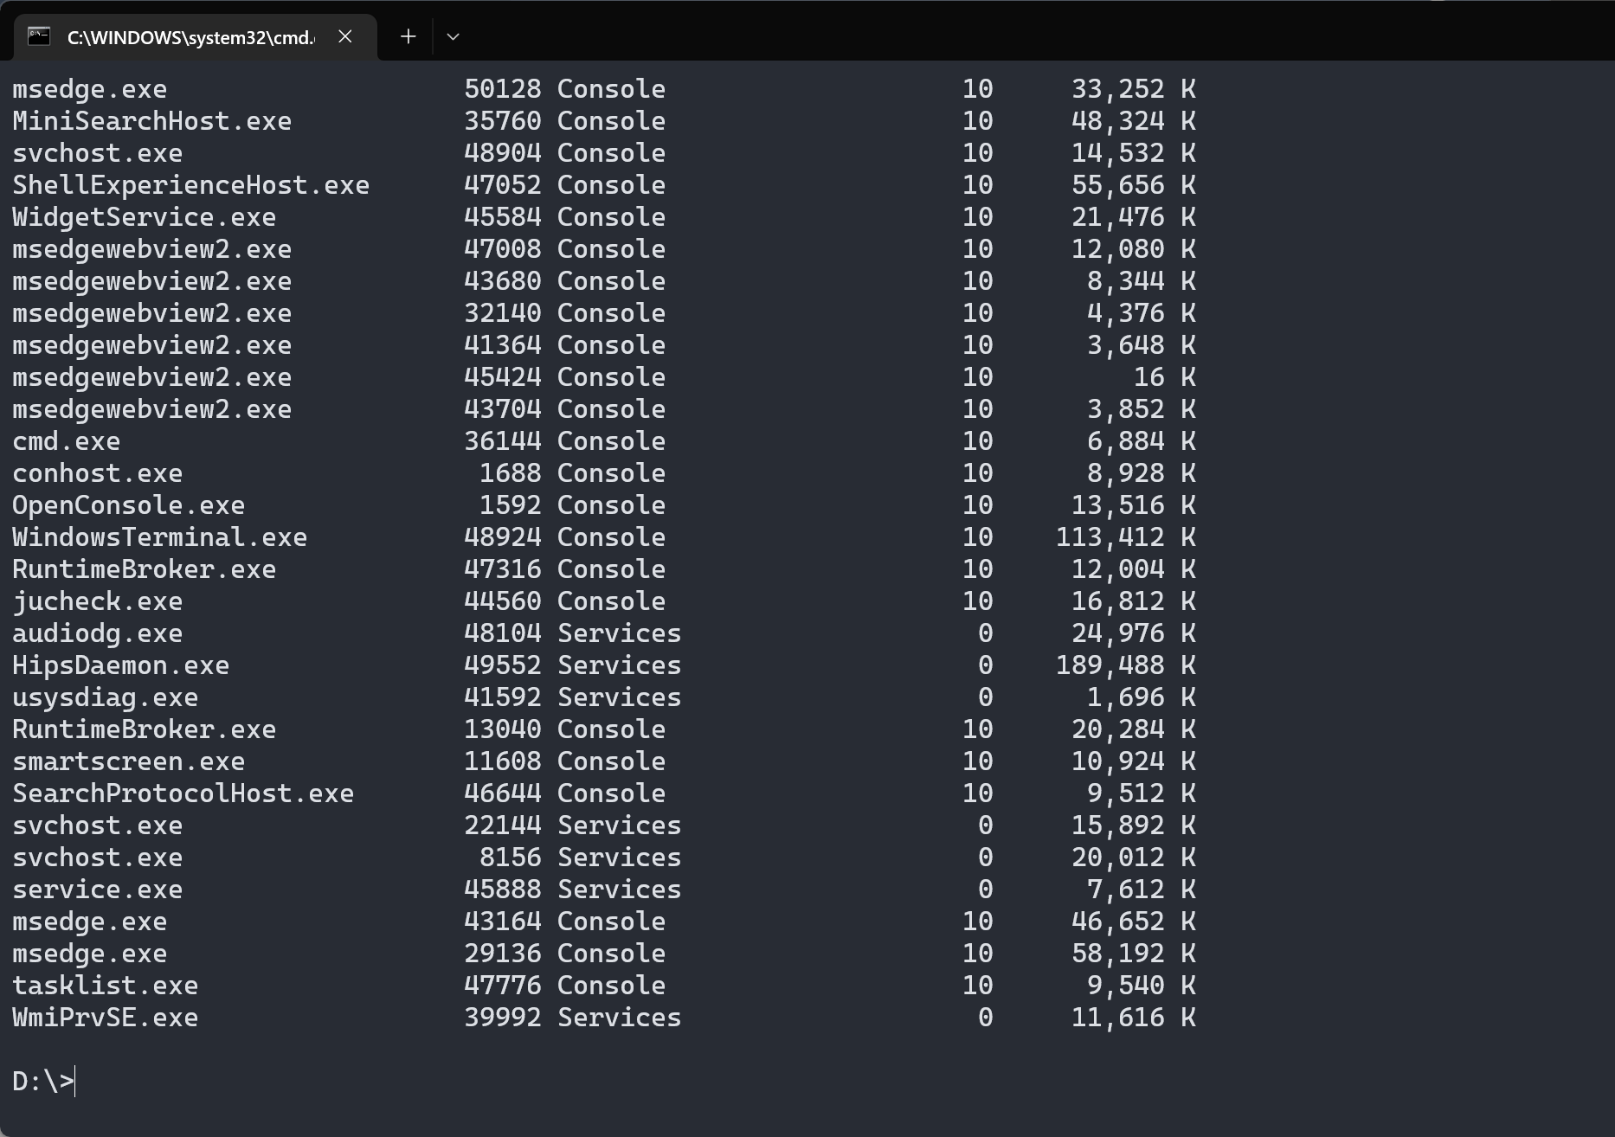This screenshot has width=1615, height=1137.
Task: Click PID 32140 of msedgewebview2.exe
Action: (x=503, y=313)
